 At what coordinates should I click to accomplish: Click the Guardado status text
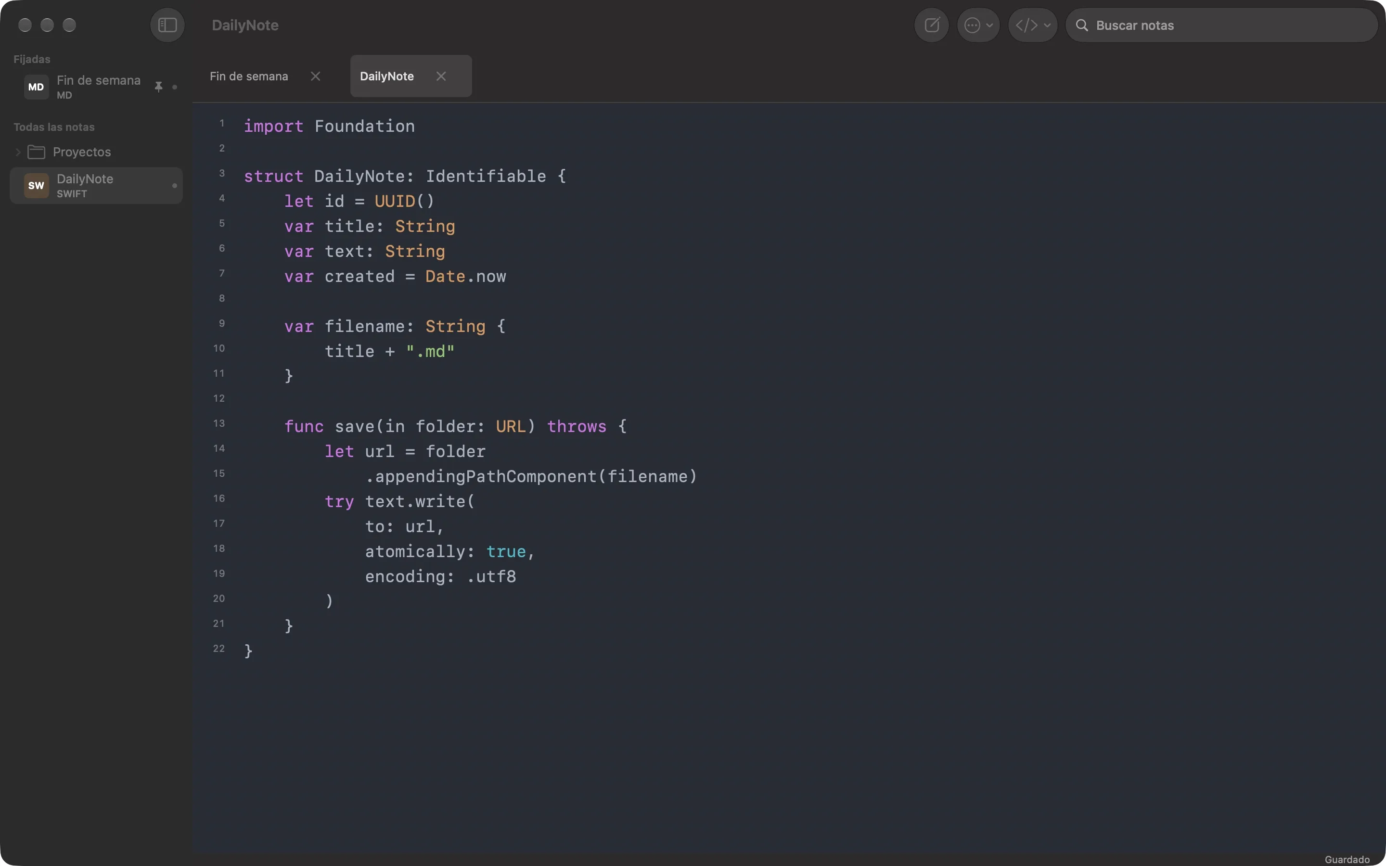[x=1347, y=859]
